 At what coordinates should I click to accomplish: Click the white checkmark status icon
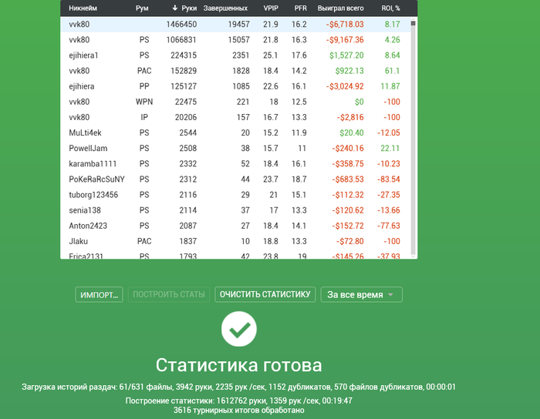[x=239, y=329]
